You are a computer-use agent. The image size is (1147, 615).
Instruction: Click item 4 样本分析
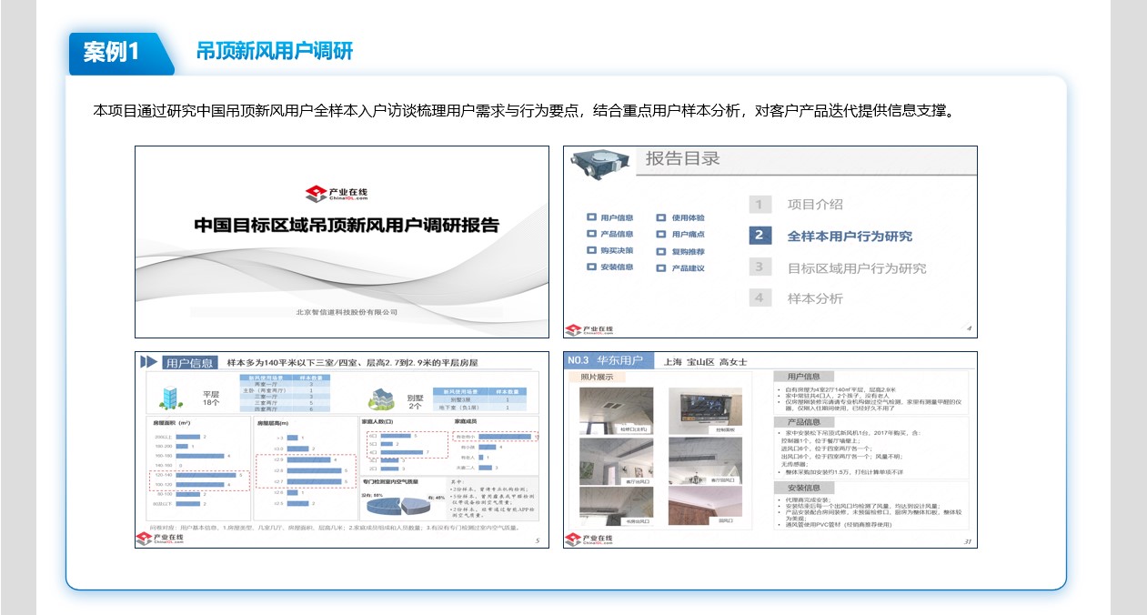click(814, 298)
